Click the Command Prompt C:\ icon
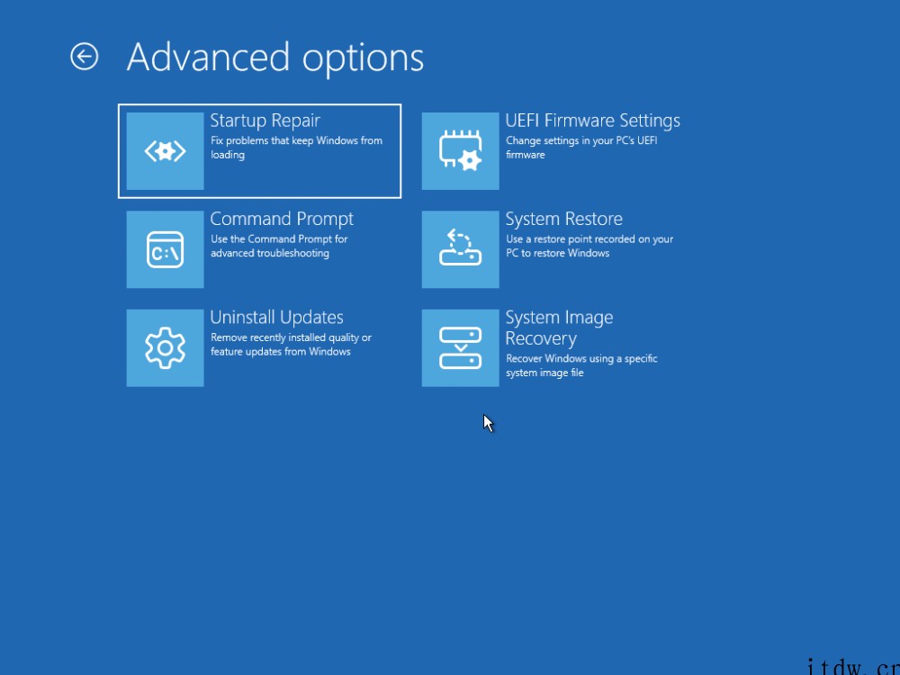 click(x=165, y=249)
